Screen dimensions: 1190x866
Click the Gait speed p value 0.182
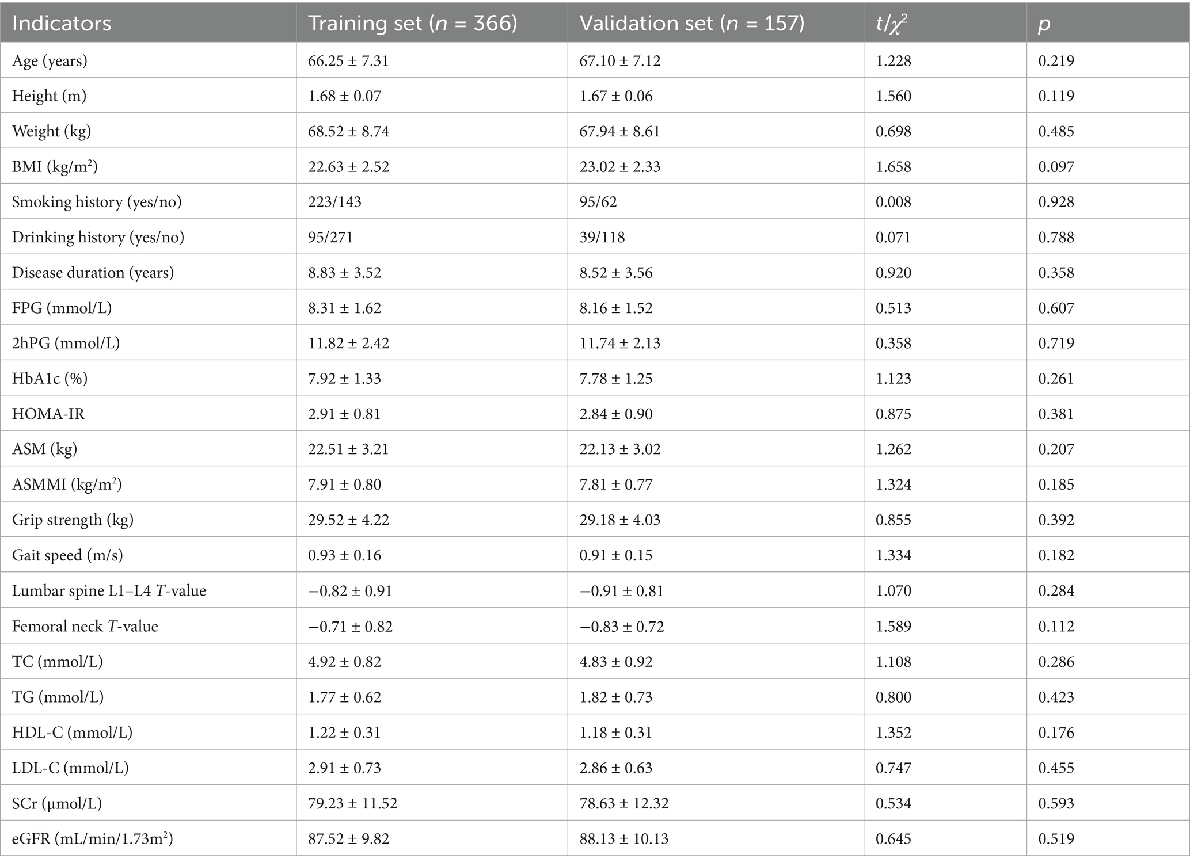coord(1056,555)
